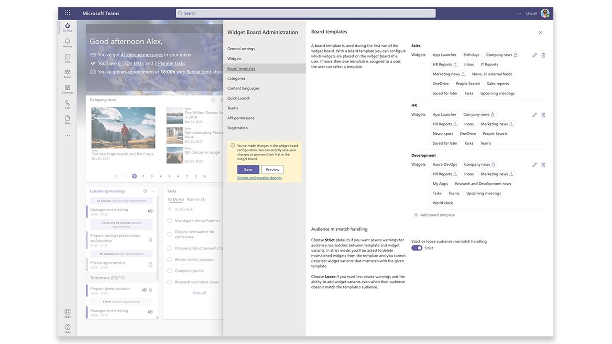Open the Apps store icon
The height and width of the screenshot is (344, 612).
67,313
